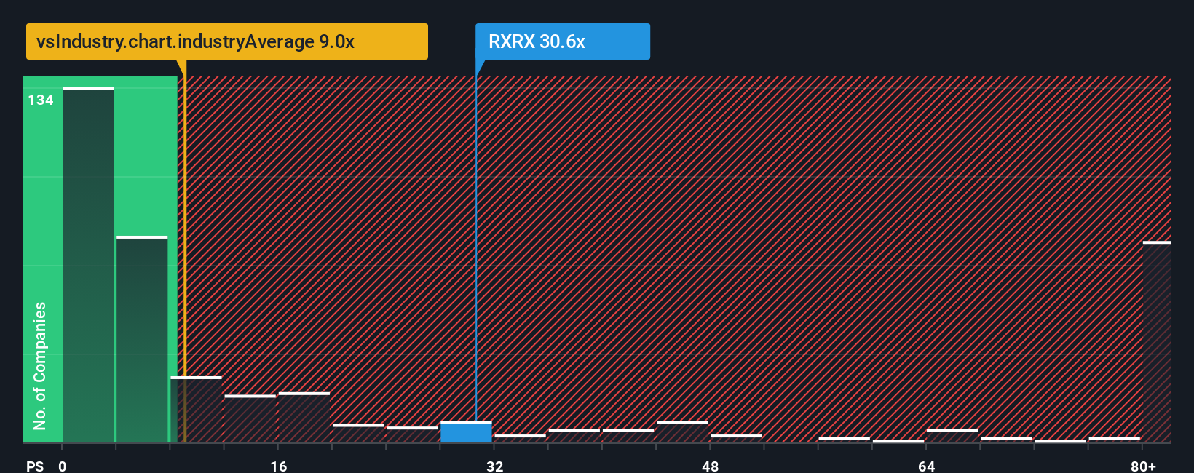Click the RXRX 30.6x label
This screenshot has height=473, width=1194.
tap(563, 41)
